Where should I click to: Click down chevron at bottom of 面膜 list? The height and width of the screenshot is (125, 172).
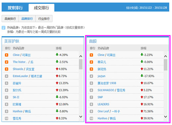point(165,116)
